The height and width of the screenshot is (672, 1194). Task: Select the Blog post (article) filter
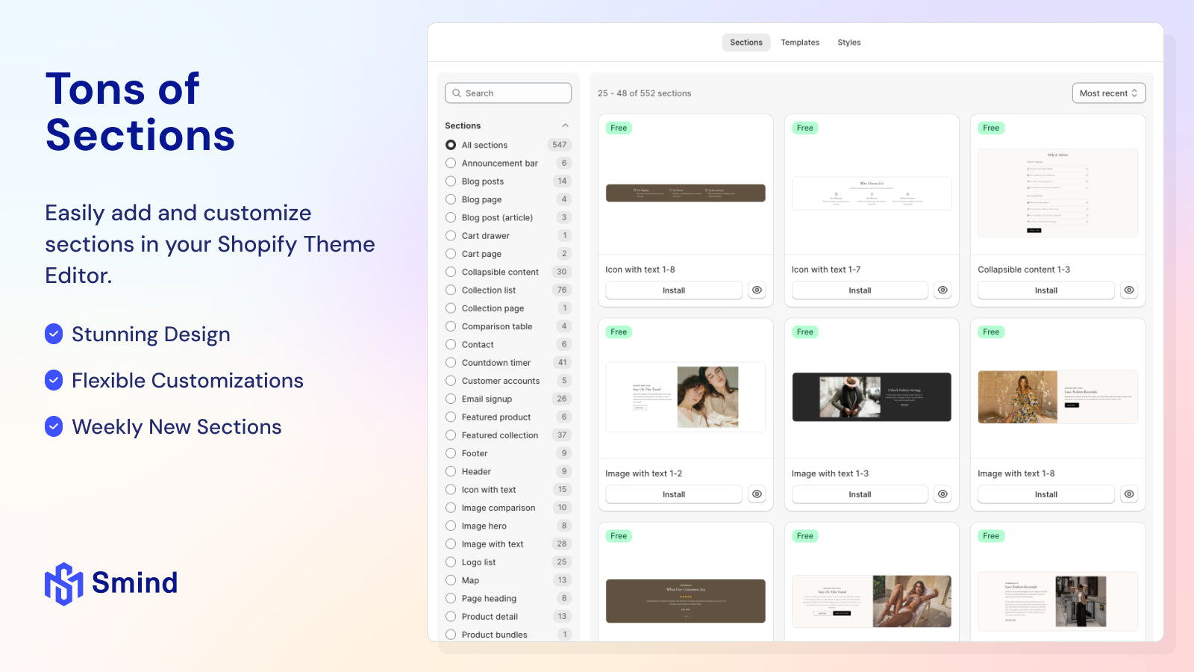click(451, 217)
